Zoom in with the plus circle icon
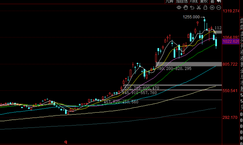 212,8
